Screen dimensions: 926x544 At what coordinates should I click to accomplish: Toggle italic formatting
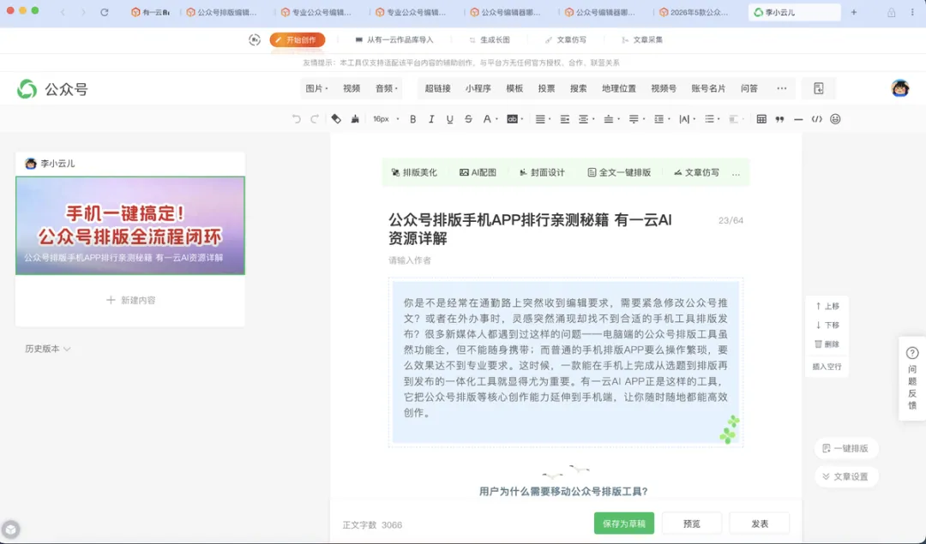tap(431, 119)
